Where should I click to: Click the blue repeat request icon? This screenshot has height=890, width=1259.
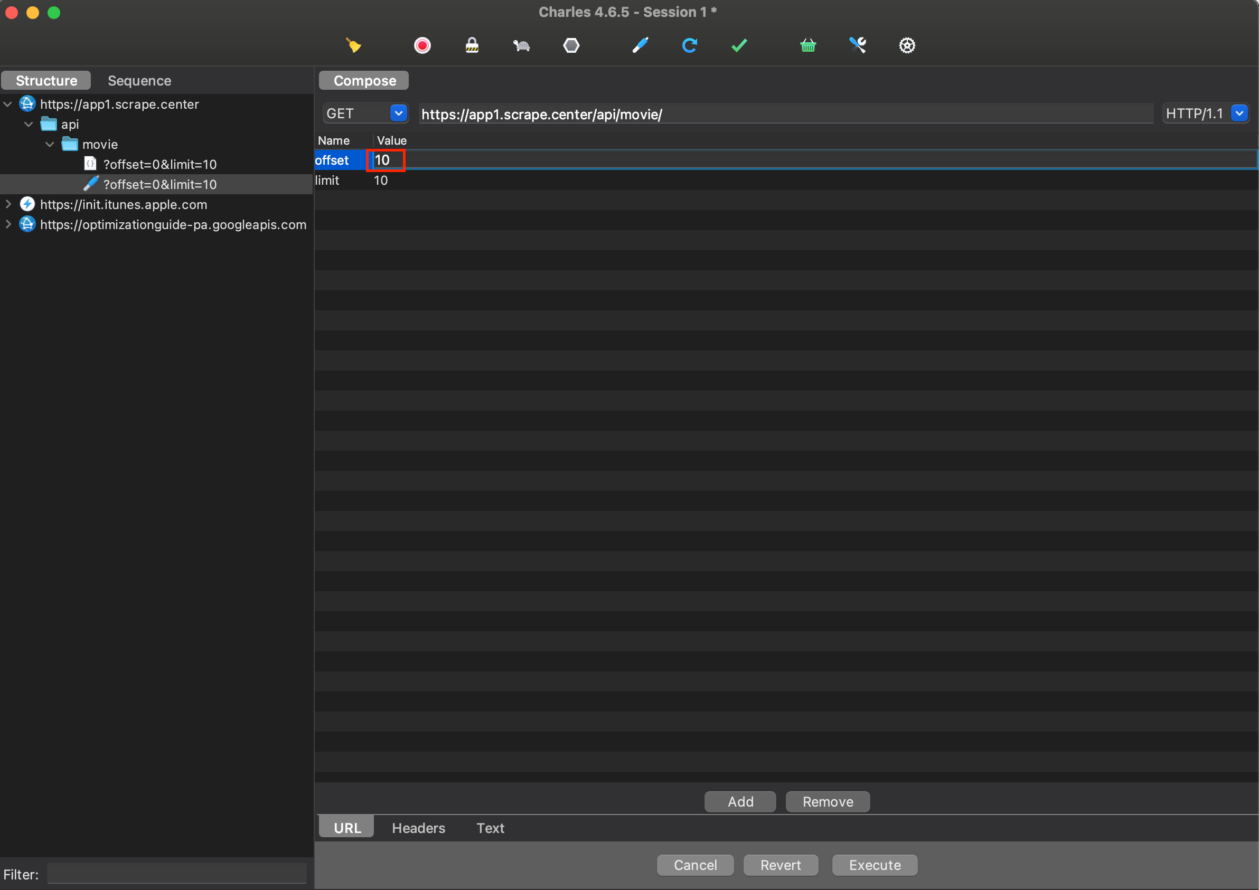coord(689,45)
